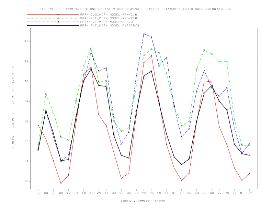Click x-axis tick label 48
This screenshot has height=210, width=272.
(x=159, y=193)
